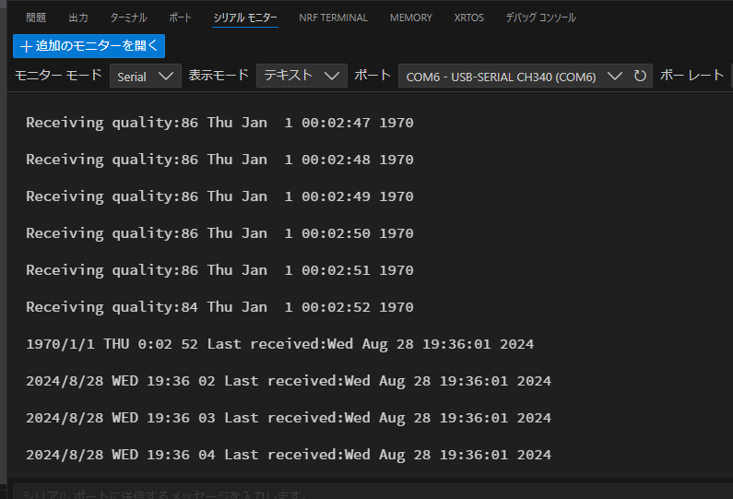
Task: Open the デバッグ コンソール tab
Action: 540,18
